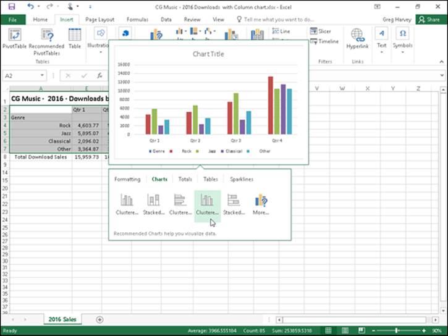Viewport: 448px width, 336px height.
Task: Open the Name Box dropdown arrow
Action: coord(42,75)
